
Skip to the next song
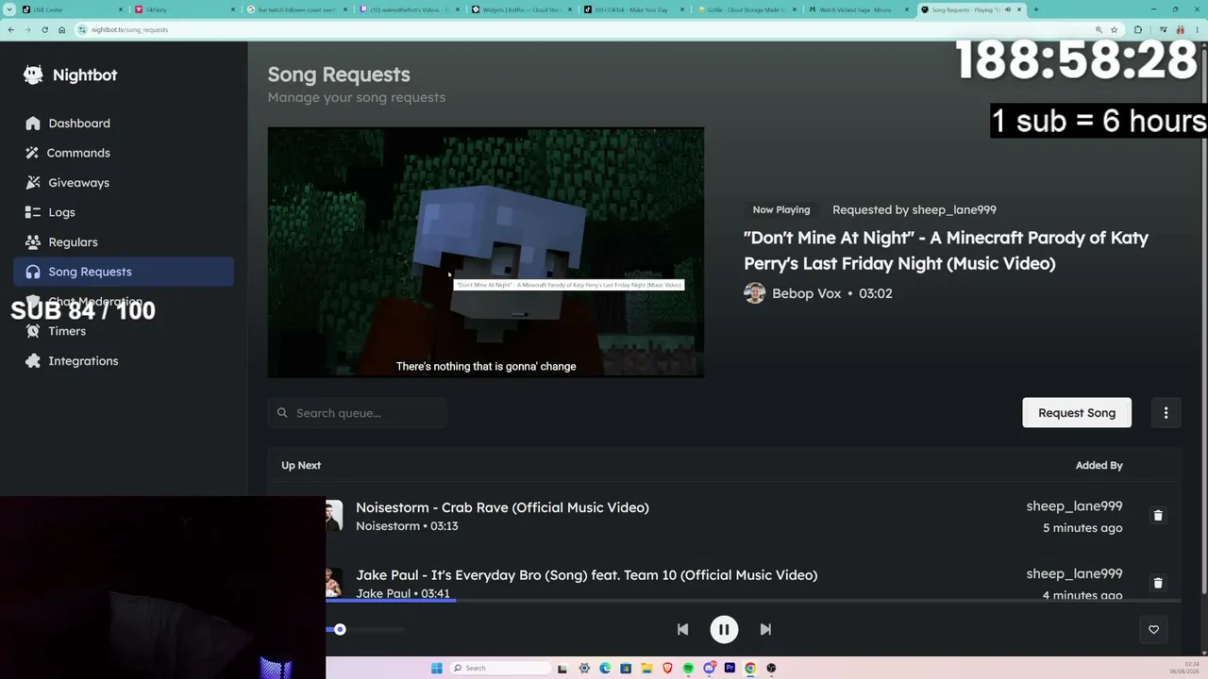(765, 629)
